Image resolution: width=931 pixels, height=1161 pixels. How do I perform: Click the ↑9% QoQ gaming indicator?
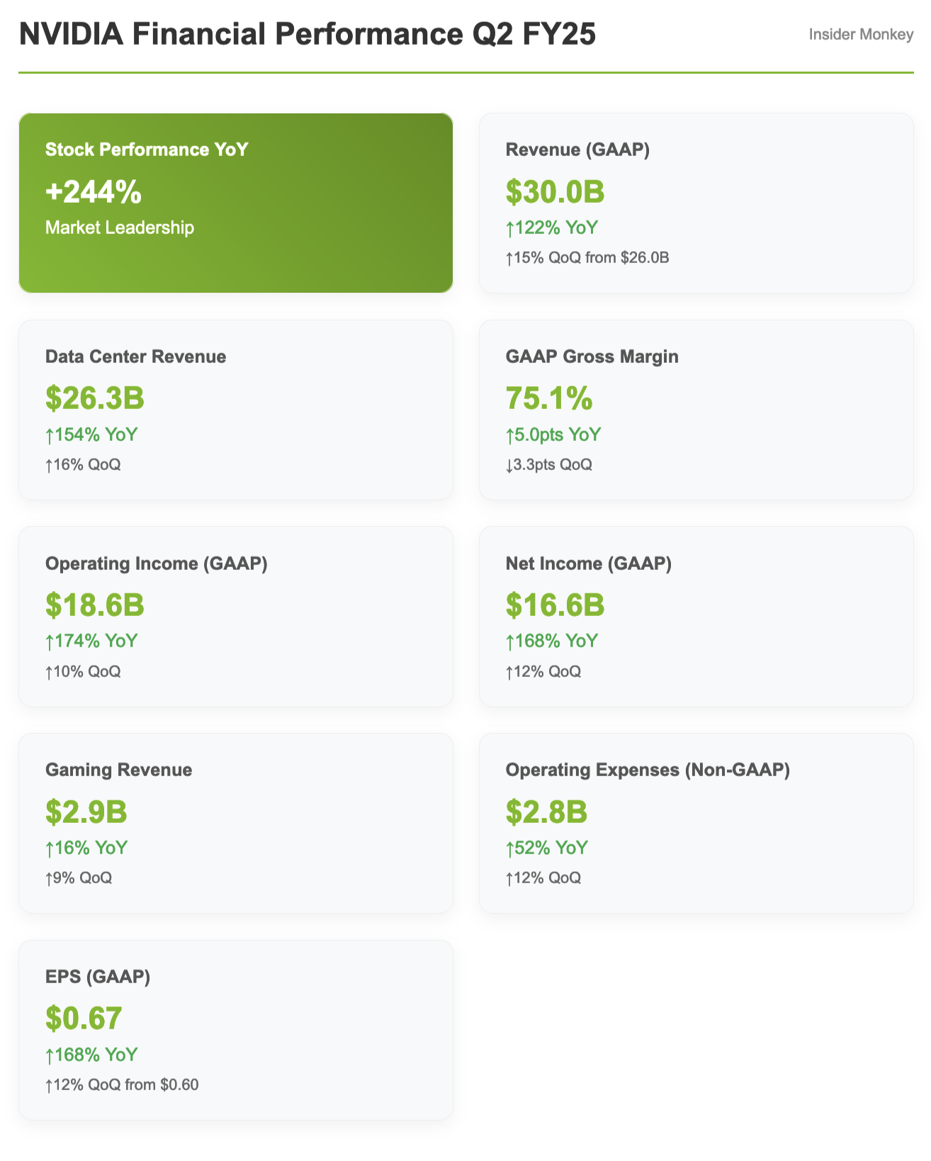79,878
